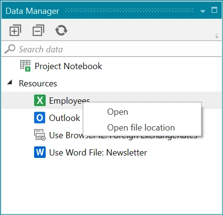Image resolution: width=223 pixels, height=215 pixels.
Task: Click the Use Browser resource icon
Action: click(40, 135)
